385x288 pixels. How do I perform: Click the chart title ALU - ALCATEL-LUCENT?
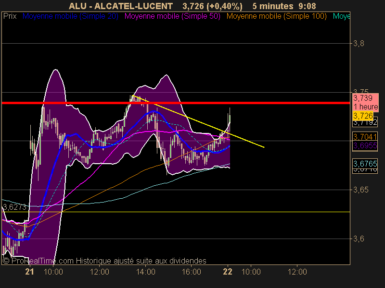pos(121,6)
